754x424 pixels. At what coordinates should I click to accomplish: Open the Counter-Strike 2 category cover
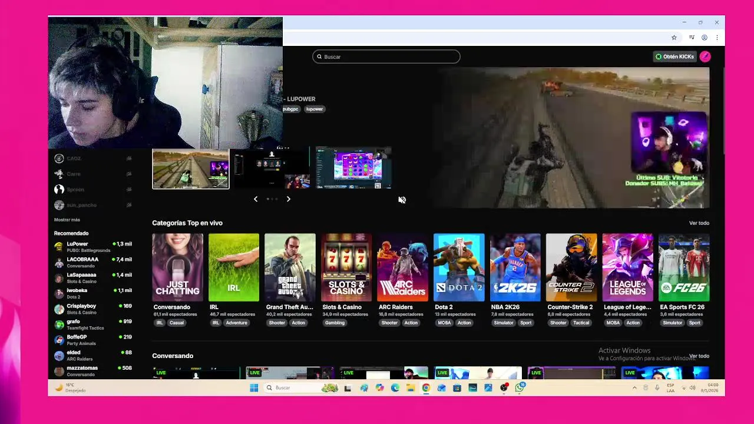(571, 267)
